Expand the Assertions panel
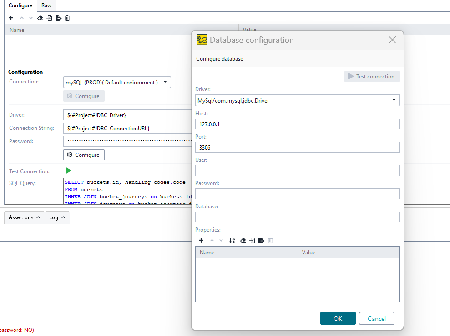Image resolution: width=450 pixels, height=336 pixels. pos(25,217)
